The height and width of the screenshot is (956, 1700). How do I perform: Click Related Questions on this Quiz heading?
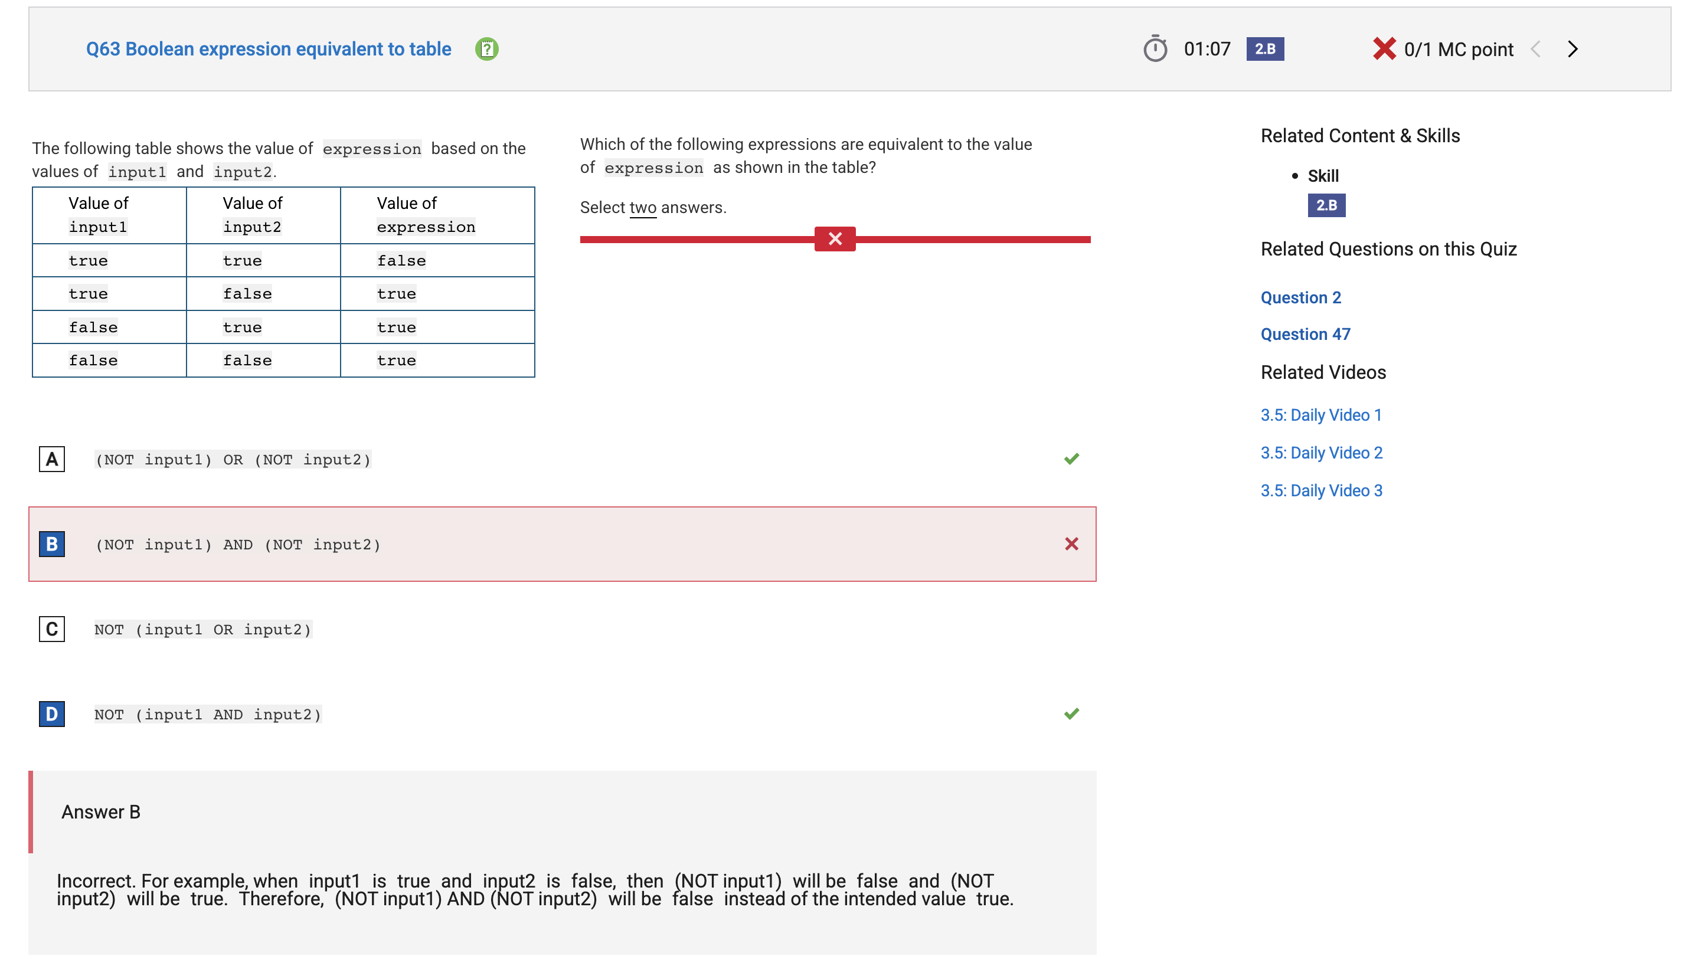click(x=1388, y=248)
